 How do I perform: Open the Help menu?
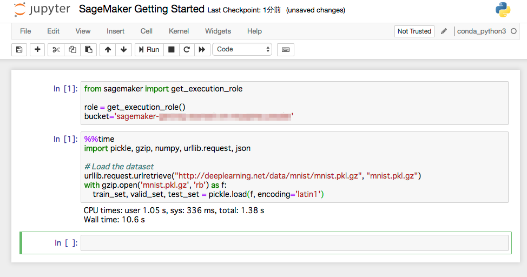pos(254,31)
